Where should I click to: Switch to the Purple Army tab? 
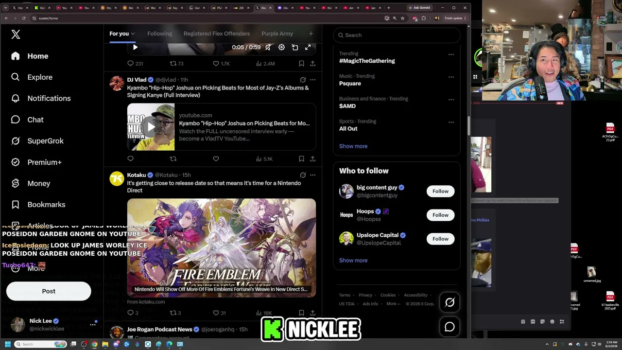277,34
